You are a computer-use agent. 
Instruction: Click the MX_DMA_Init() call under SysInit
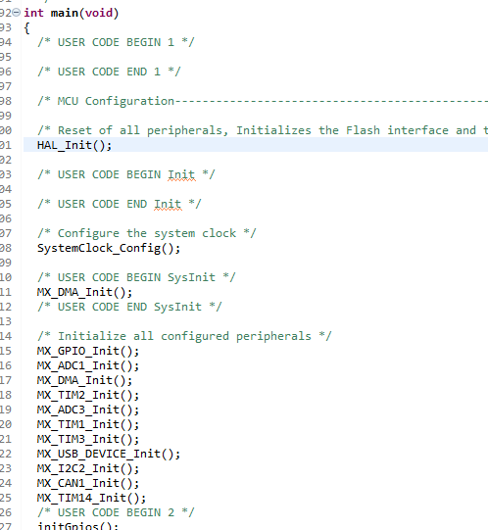(84, 292)
